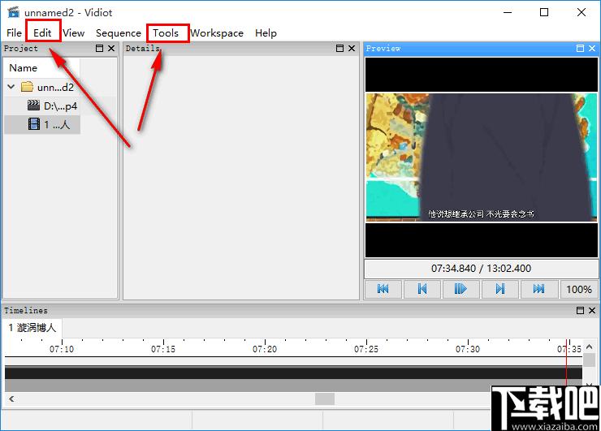Click the 07:34.840 / 13:02.400 time display

(481, 268)
